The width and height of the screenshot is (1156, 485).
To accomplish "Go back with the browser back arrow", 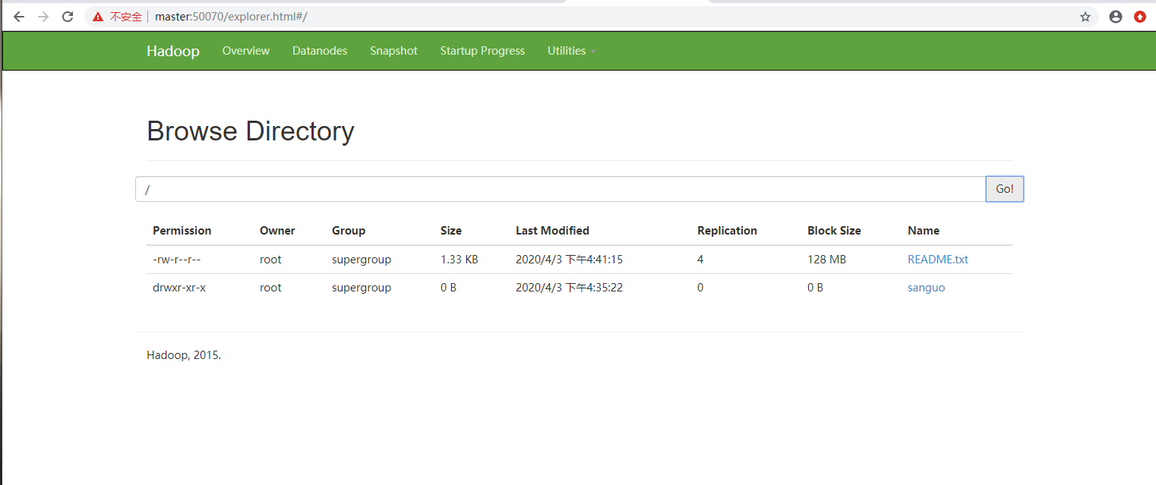I will click(19, 17).
